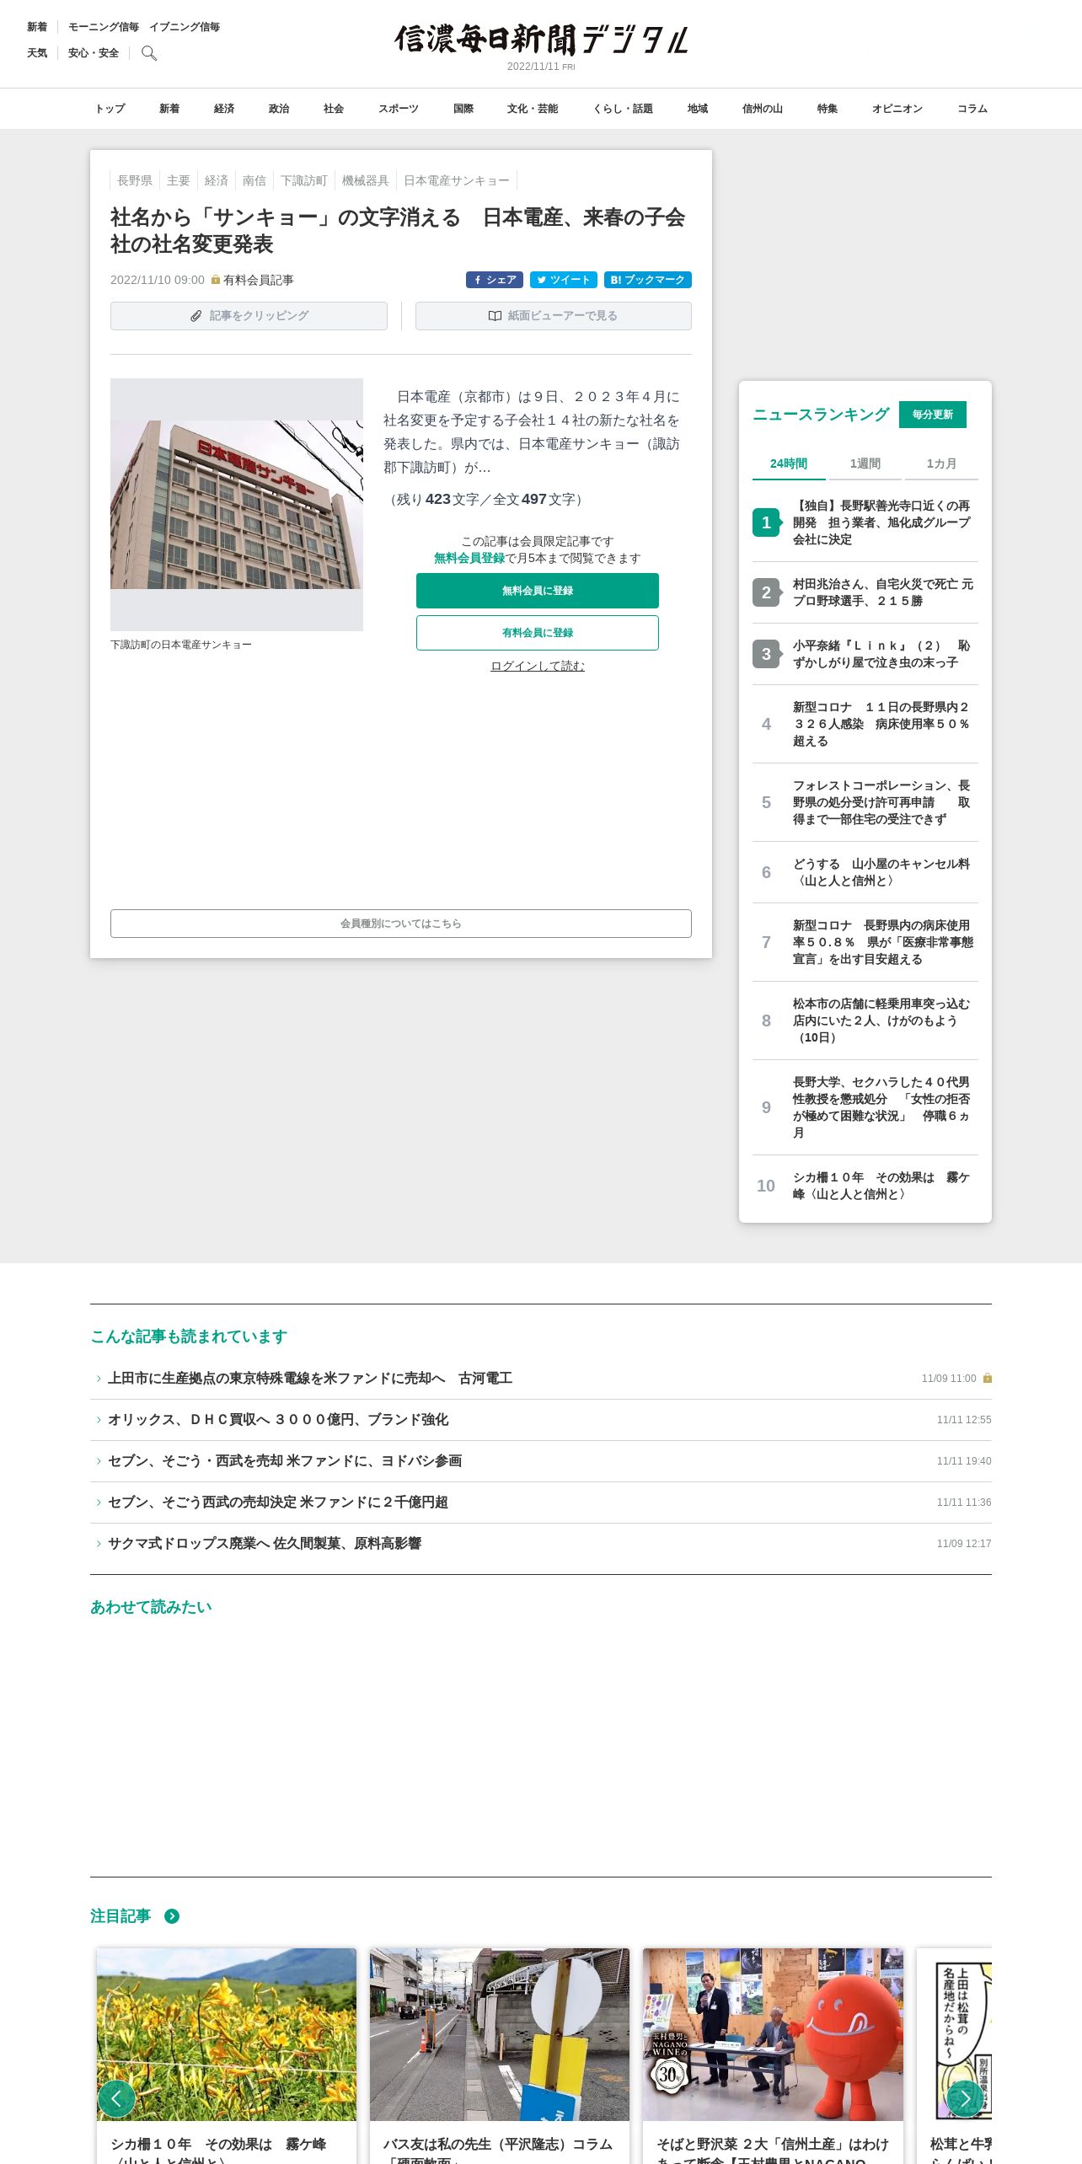Click the Facebook シェア button

pos(495,280)
